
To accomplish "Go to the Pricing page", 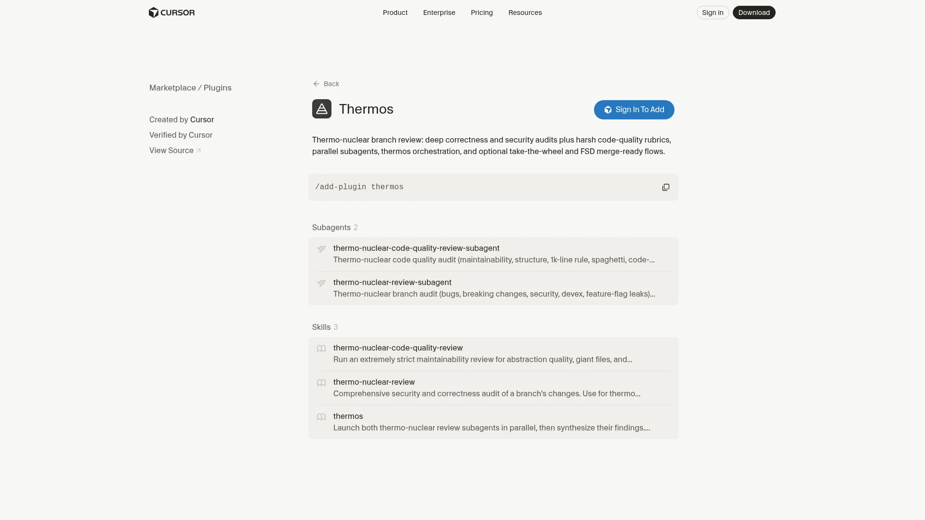I will click(x=482, y=13).
